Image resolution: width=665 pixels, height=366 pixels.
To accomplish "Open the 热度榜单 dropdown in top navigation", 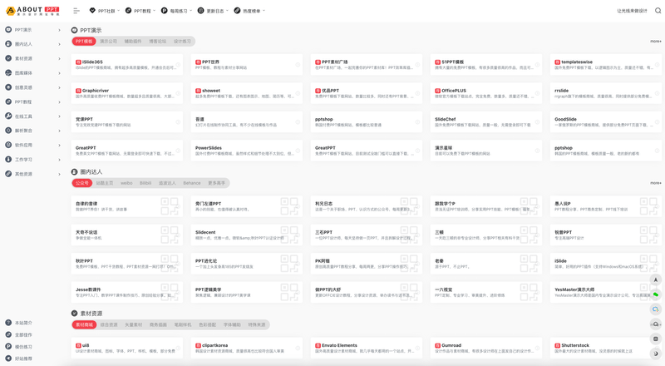I will click(249, 11).
